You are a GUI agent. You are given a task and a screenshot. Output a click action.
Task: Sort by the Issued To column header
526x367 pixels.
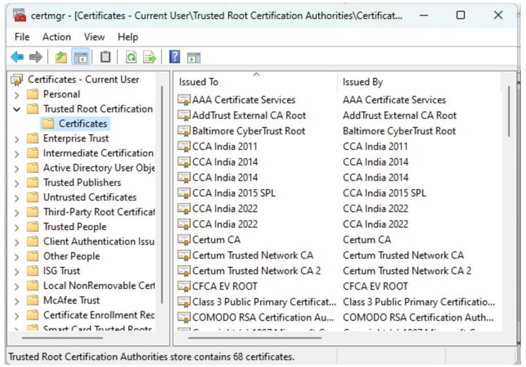click(x=256, y=82)
